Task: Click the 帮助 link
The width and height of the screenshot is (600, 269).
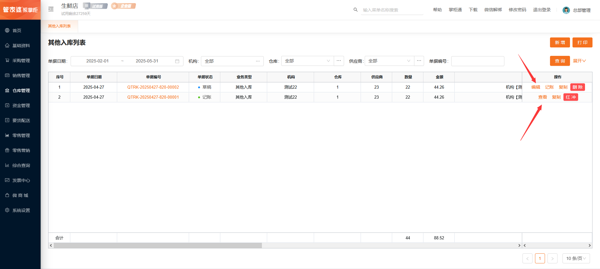Action: point(437,10)
